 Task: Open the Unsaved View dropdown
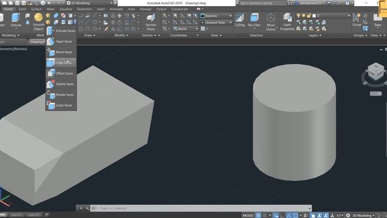[216, 22]
